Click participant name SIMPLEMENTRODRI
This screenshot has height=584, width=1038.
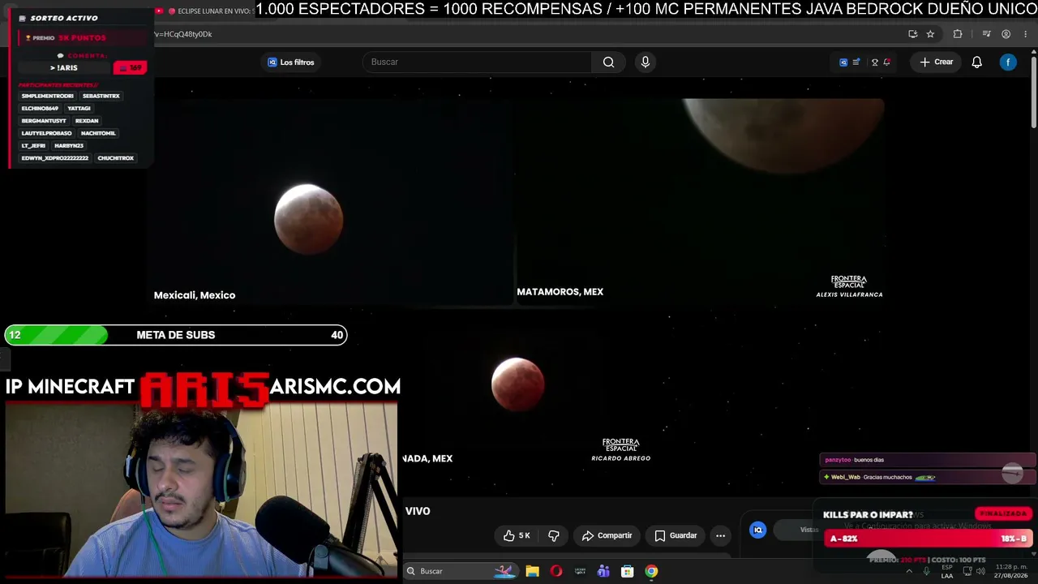47,96
